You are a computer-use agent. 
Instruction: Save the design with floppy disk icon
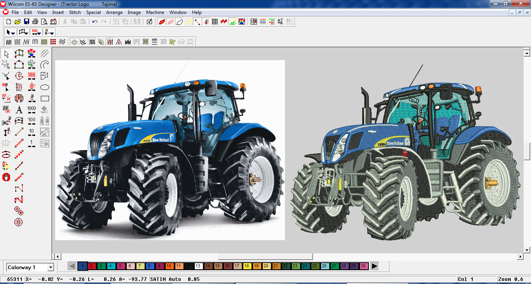[x=26, y=22]
